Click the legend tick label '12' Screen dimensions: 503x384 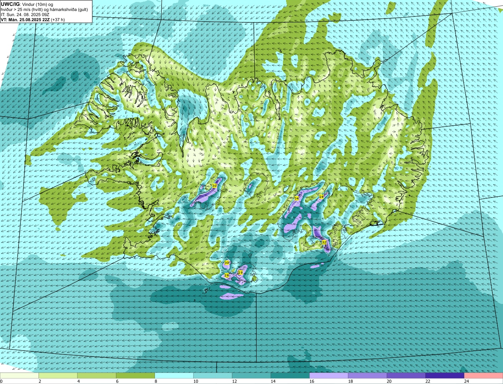[x=235, y=381]
